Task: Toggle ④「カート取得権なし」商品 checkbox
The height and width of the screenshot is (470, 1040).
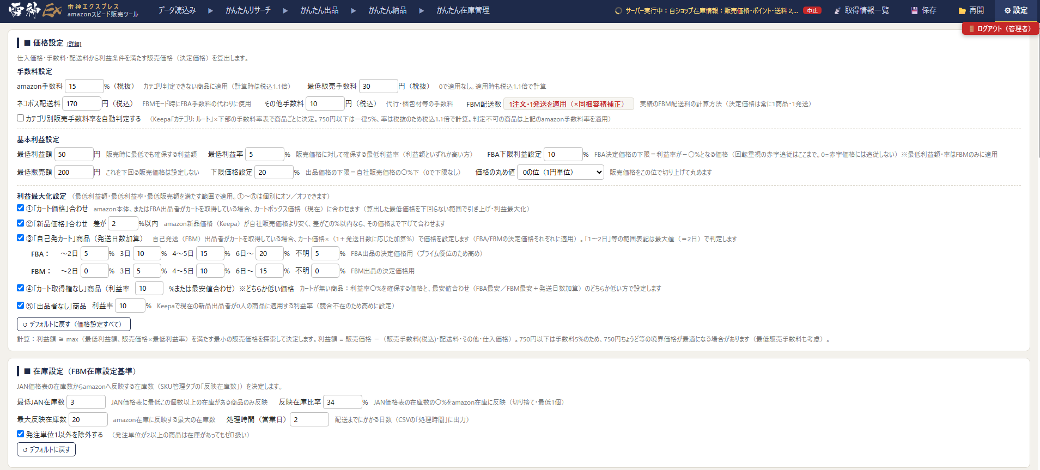Action: click(20, 288)
